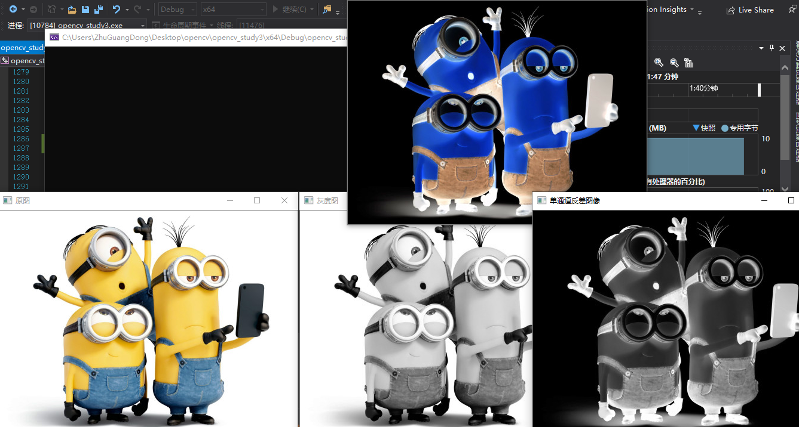Open the back navigation history dropdown arrow
The height and width of the screenshot is (427, 799).
click(23, 10)
